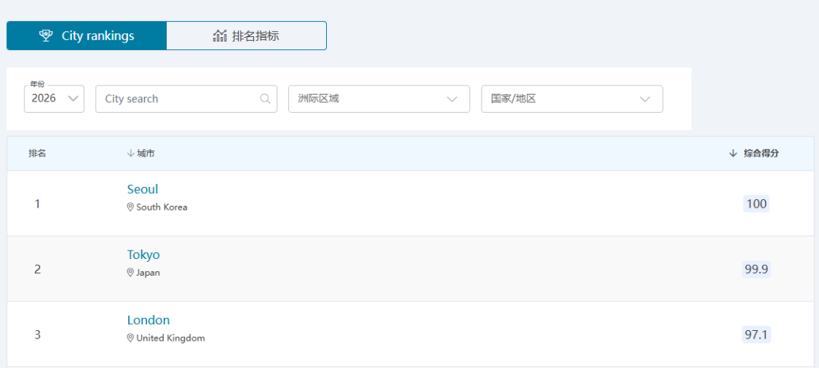The width and height of the screenshot is (819, 368).
Task: Click rank number 3 in London row
Action: [x=37, y=335]
